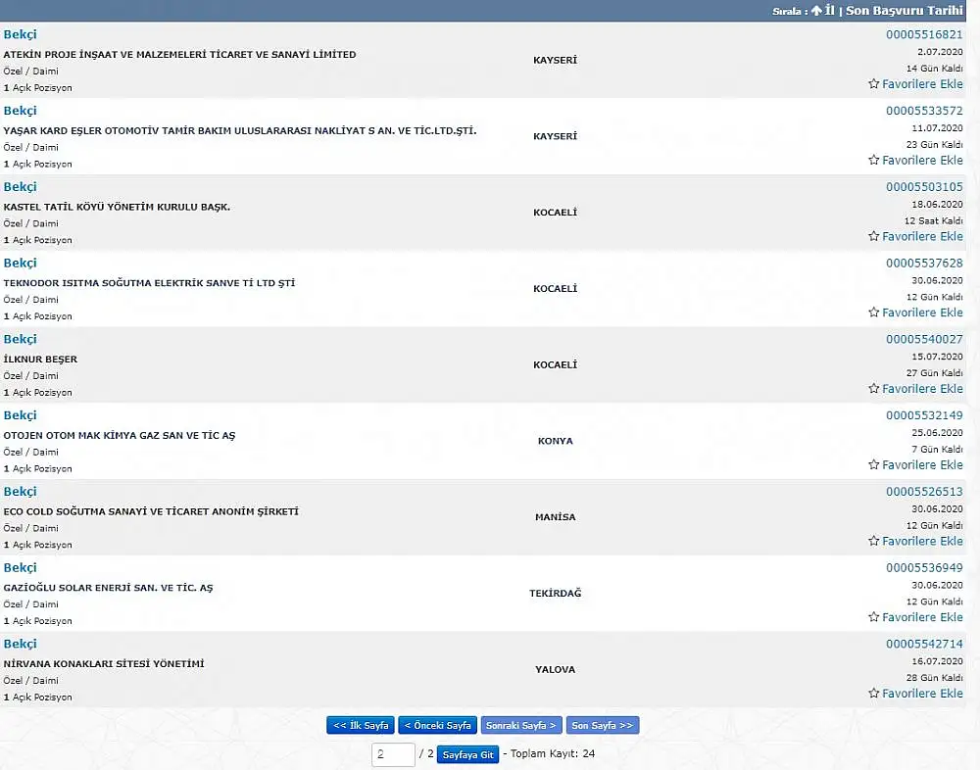Go to first page with İlk Sayfa
The image size is (980, 770).
pos(361,726)
